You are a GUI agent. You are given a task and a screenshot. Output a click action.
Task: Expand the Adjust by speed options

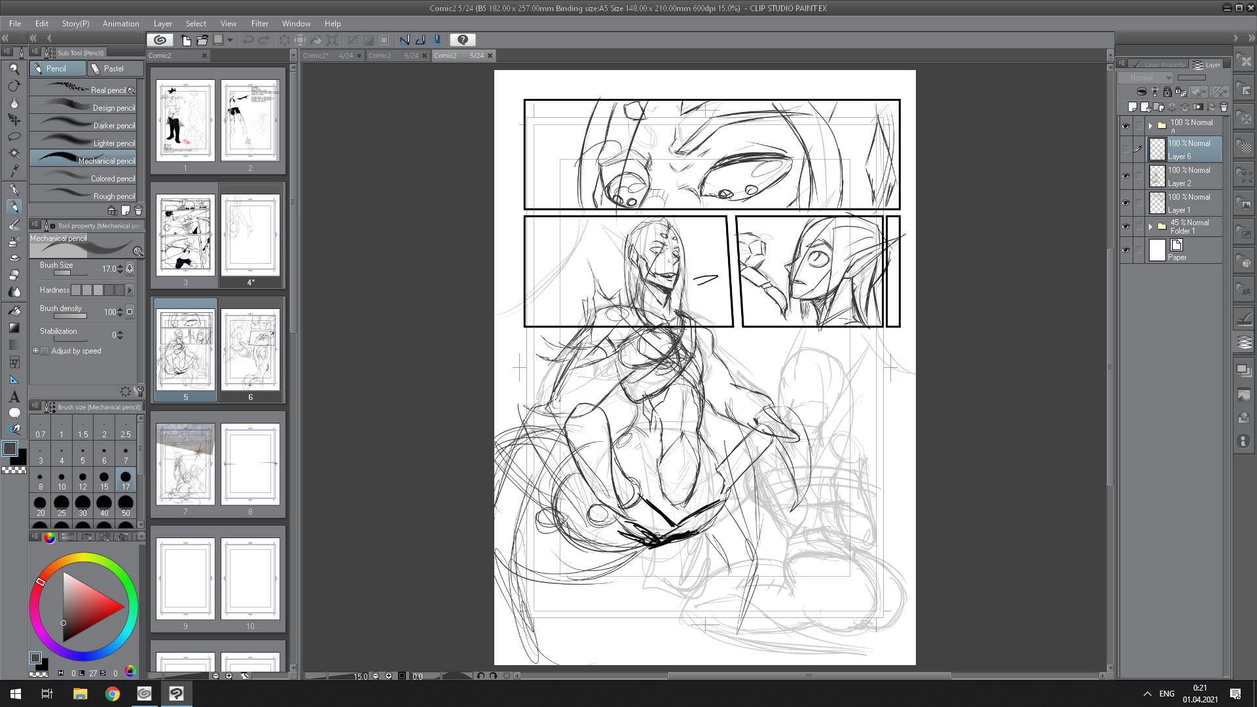click(x=35, y=352)
